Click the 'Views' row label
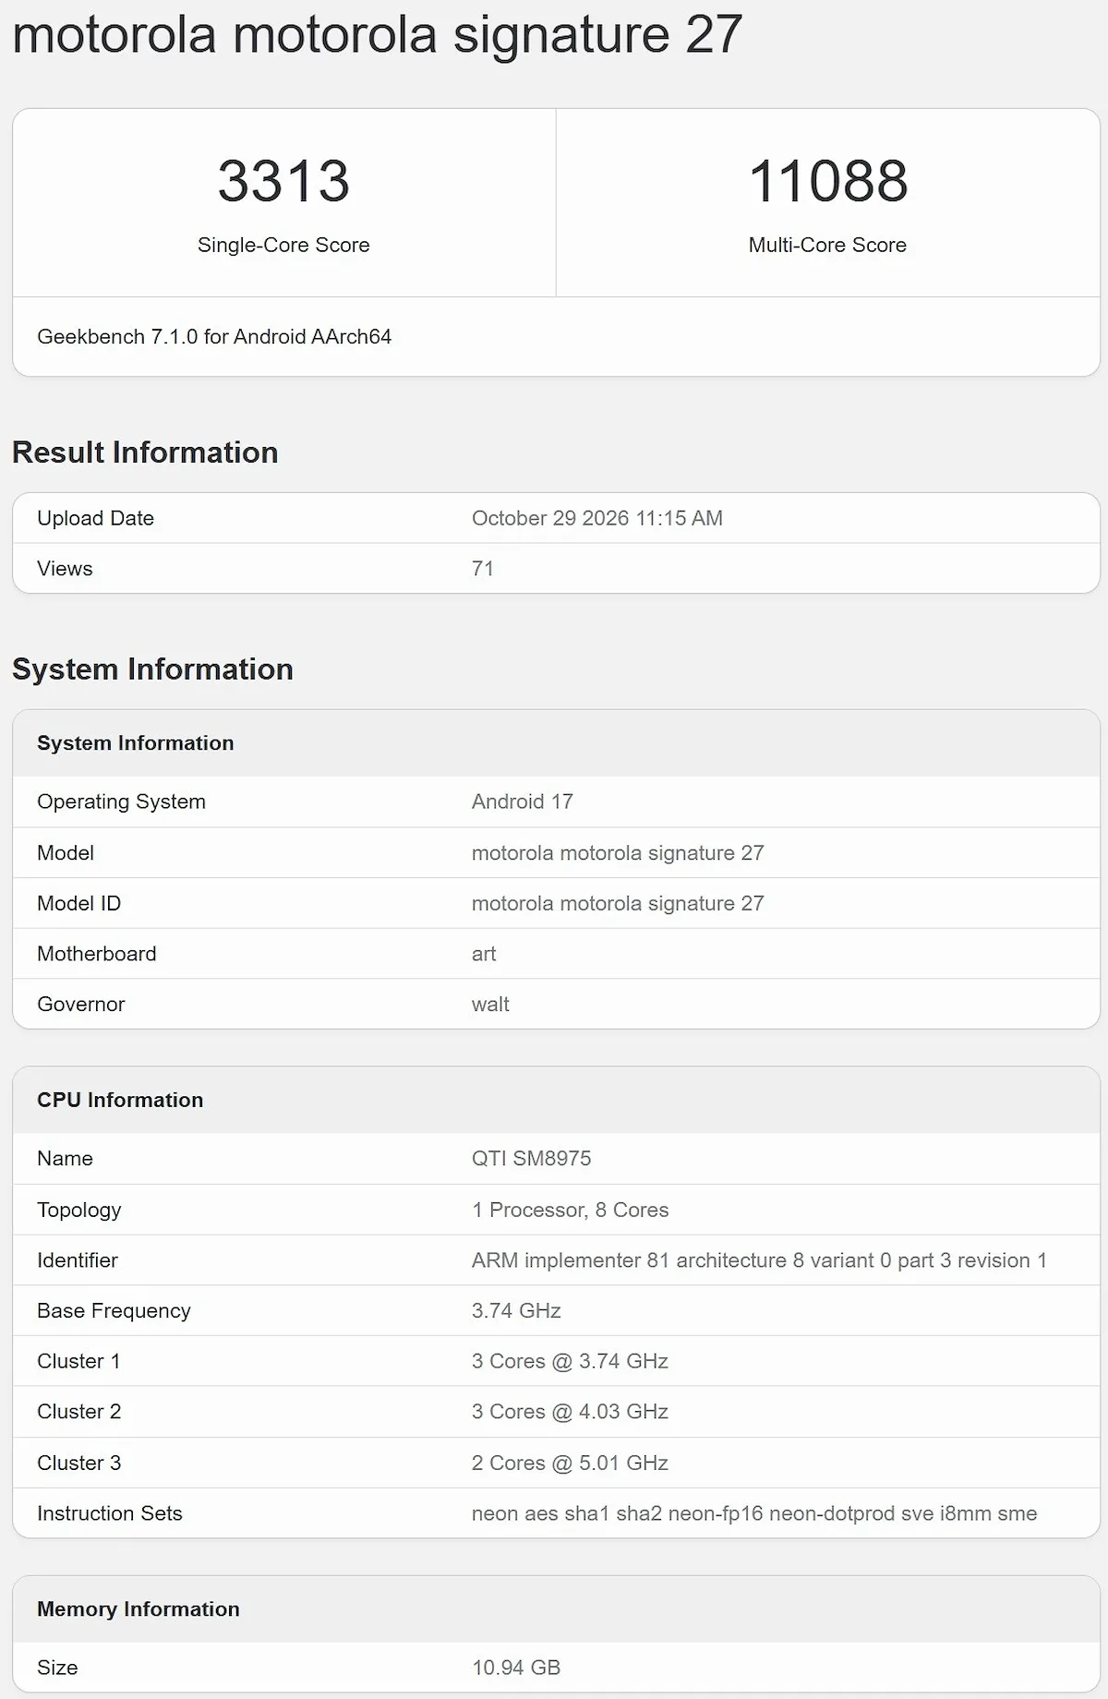 [65, 569]
